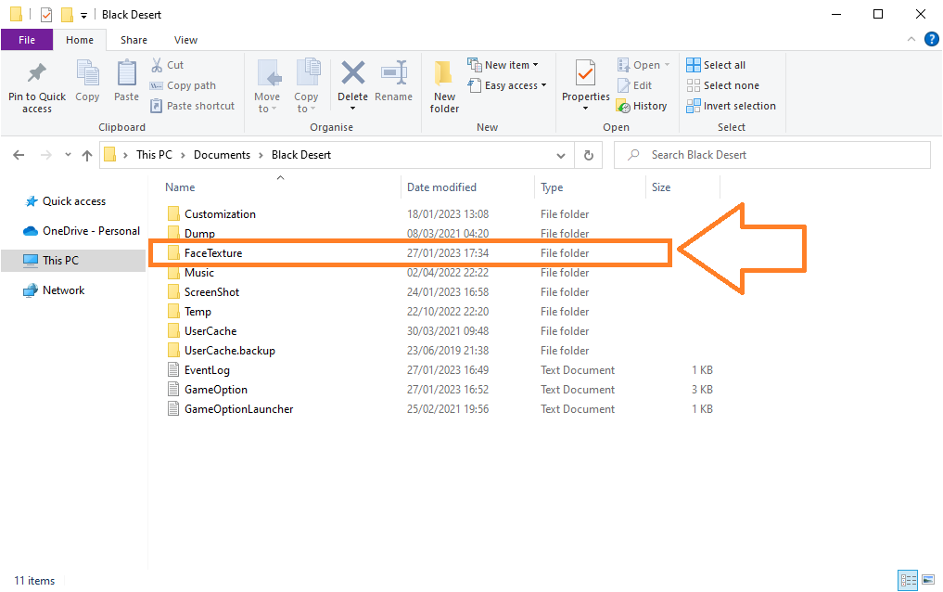Select the Customization folder
Screen dimensions: 943x592
(220, 214)
